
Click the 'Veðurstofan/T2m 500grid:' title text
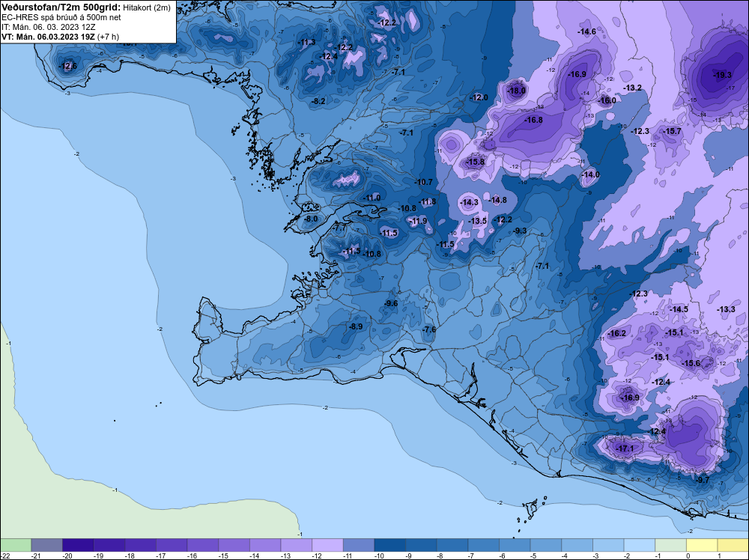tap(61, 7)
